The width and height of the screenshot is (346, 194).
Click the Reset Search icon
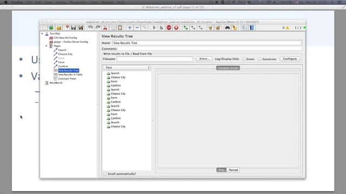[235, 27]
